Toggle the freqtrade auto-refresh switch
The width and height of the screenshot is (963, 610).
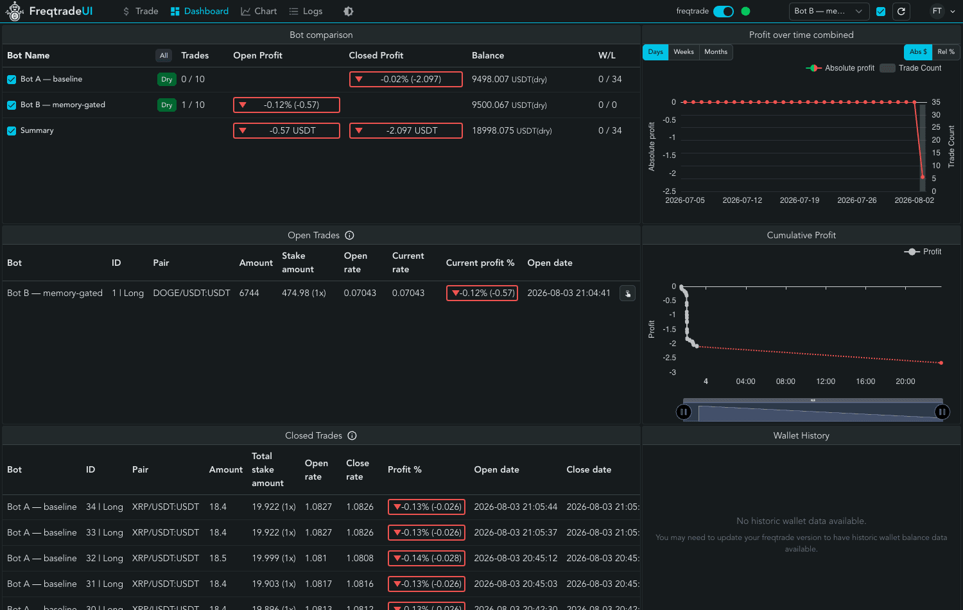point(724,11)
